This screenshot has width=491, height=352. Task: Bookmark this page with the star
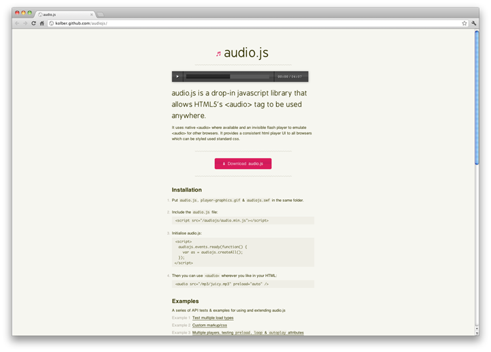coord(464,23)
